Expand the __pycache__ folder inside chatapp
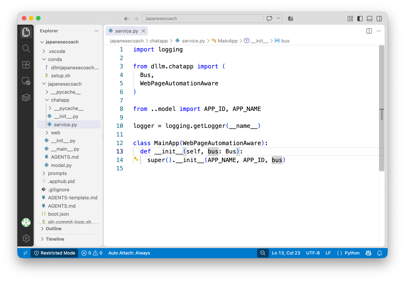This screenshot has height=281, width=405. [x=69, y=108]
